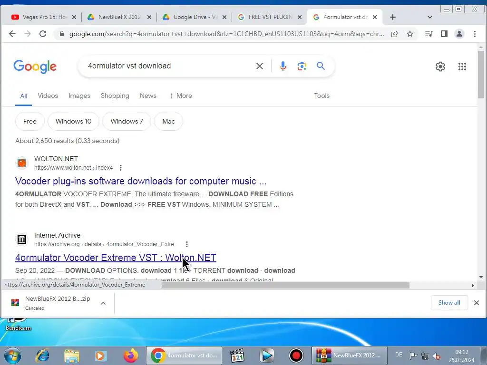The height and width of the screenshot is (365, 487).
Task: Search by image with the camera icon
Action: tap(302, 66)
